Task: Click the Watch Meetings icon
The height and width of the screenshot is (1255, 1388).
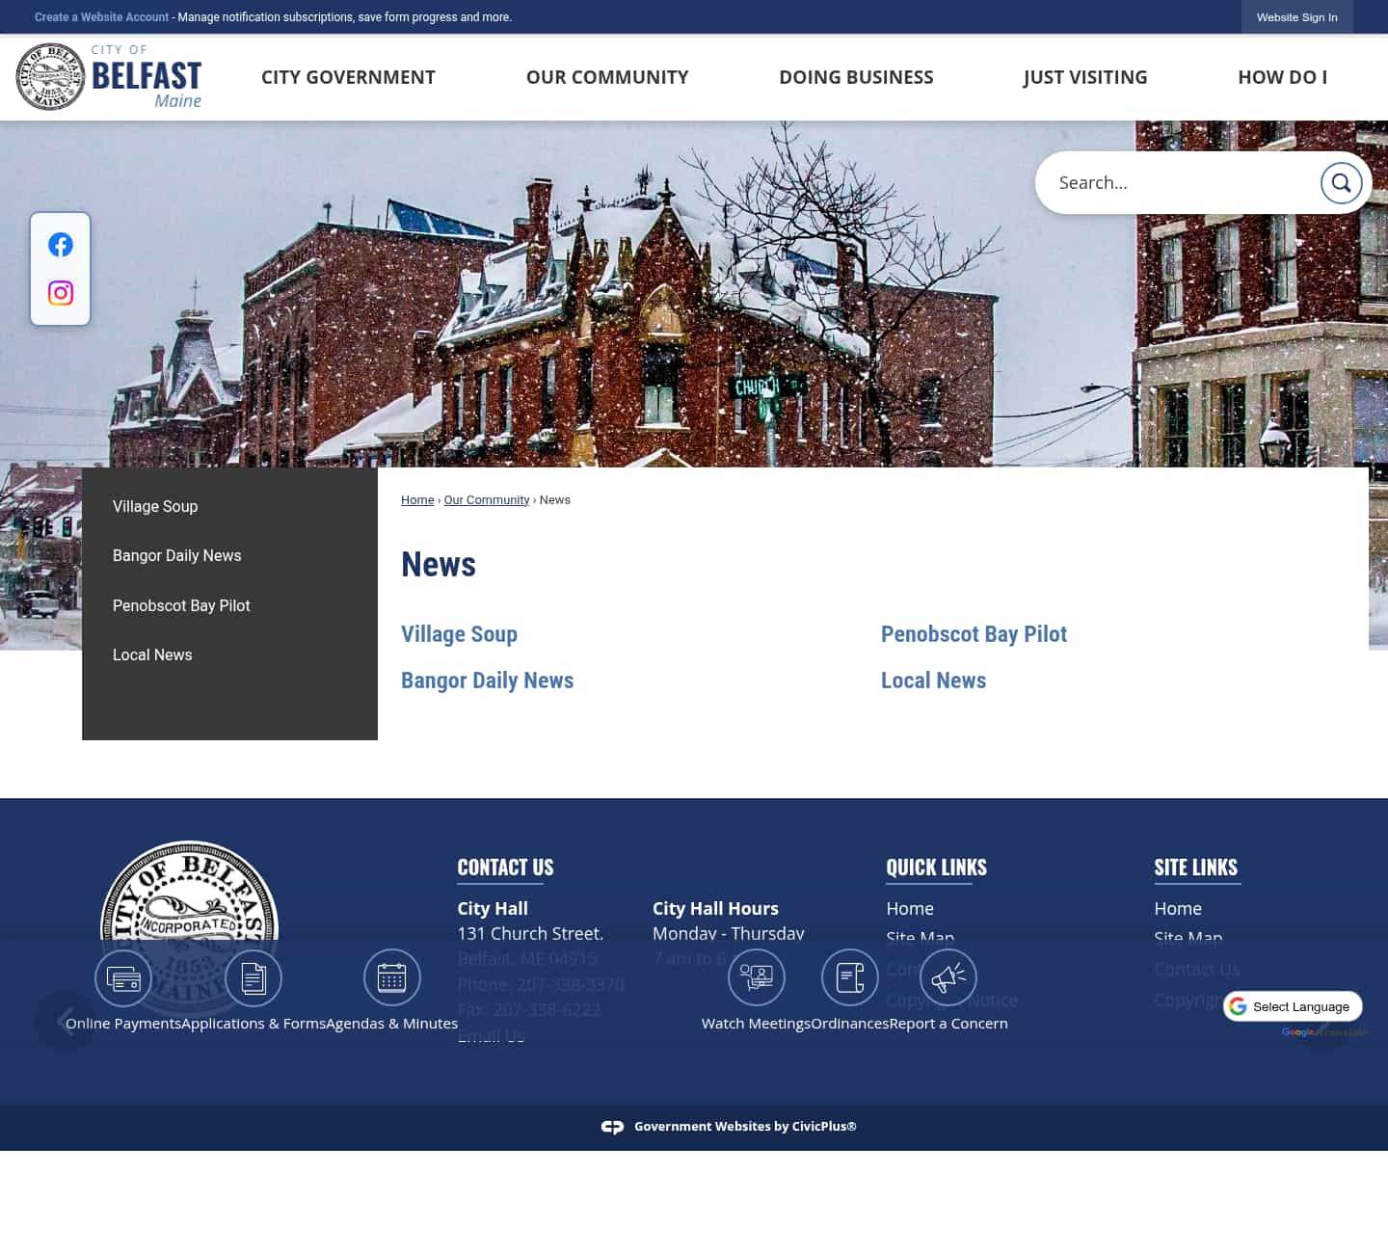Action: point(757,977)
